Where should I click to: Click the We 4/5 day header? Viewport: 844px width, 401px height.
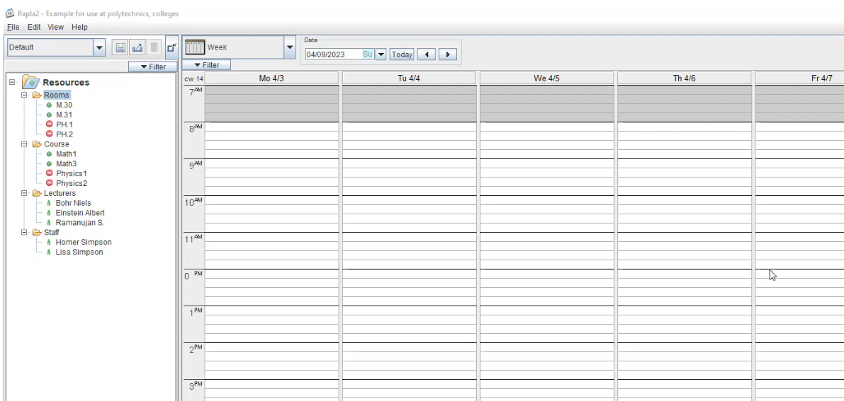(x=547, y=79)
